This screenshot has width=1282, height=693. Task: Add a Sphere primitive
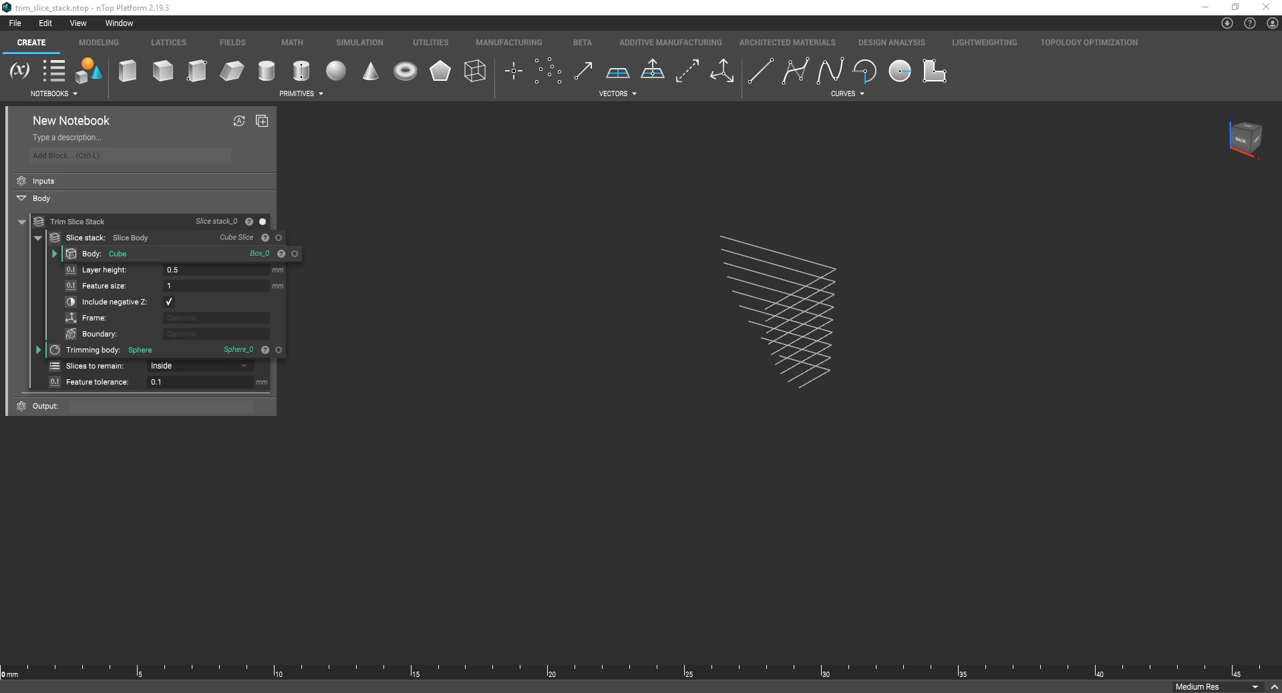pyautogui.click(x=336, y=71)
